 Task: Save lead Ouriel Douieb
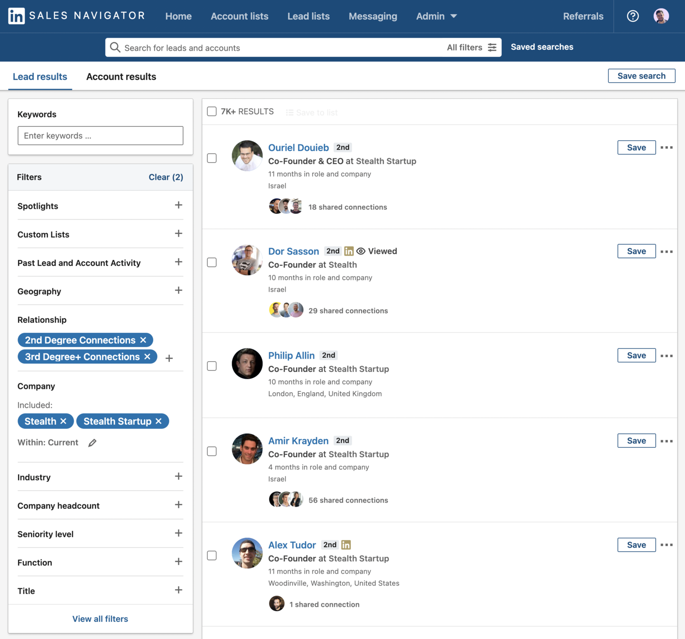[x=636, y=147]
